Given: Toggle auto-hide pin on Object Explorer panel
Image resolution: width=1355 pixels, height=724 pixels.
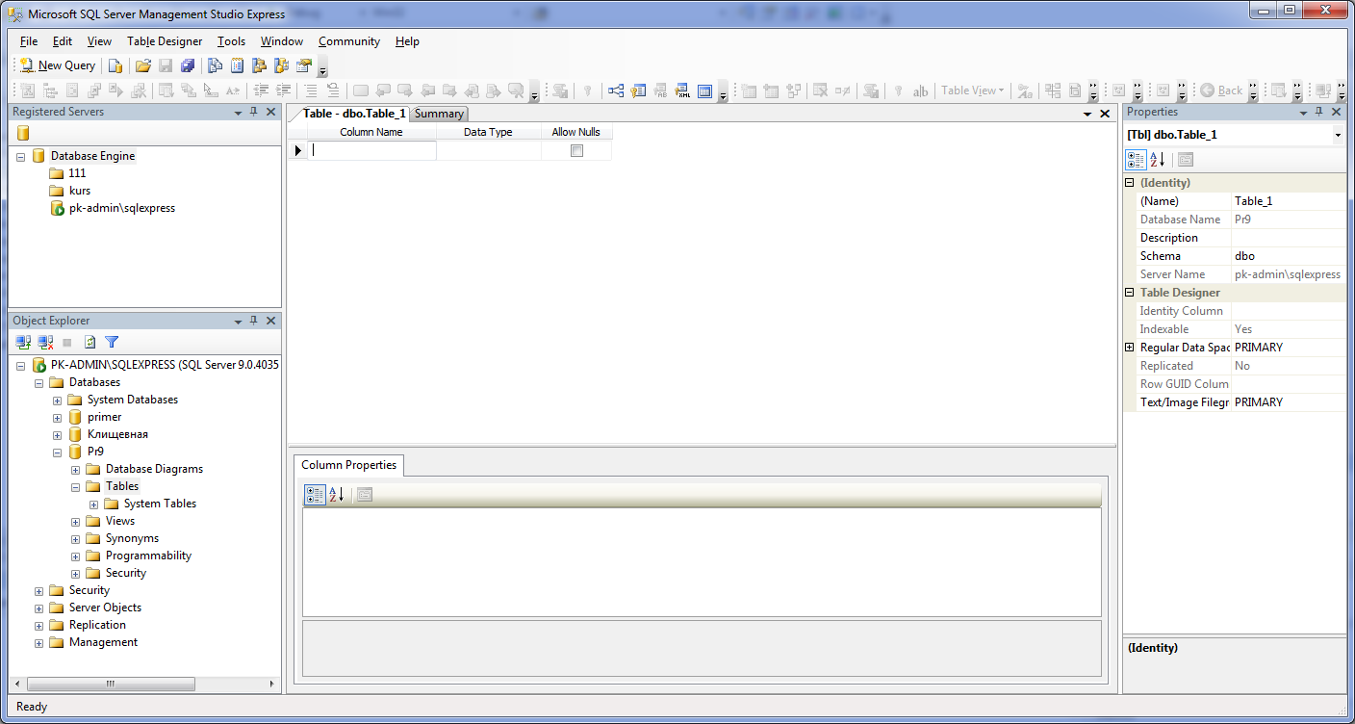Looking at the screenshot, I should [254, 321].
